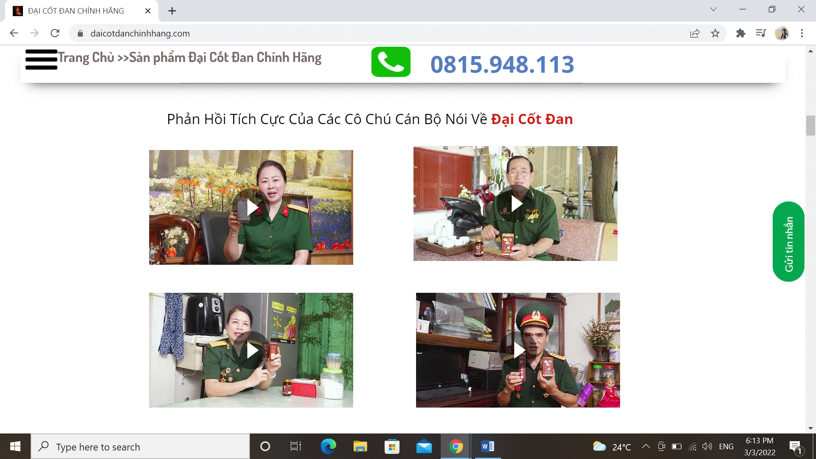This screenshot has width=816, height=459.
Task: Show hidden system tray icons
Action: pos(646,446)
